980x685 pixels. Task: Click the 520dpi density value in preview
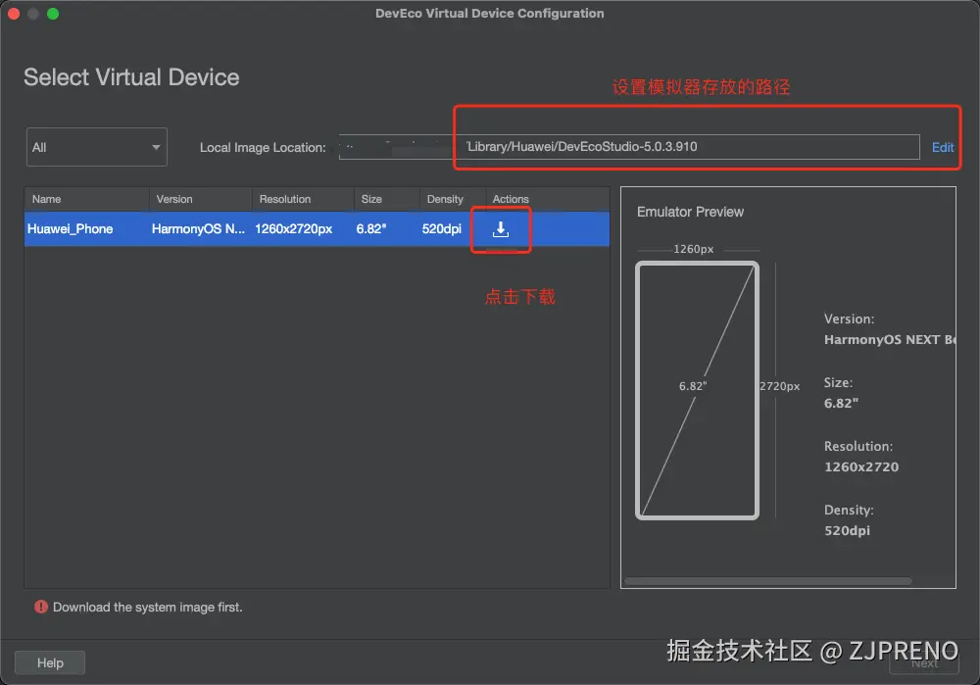pos(847,530)
